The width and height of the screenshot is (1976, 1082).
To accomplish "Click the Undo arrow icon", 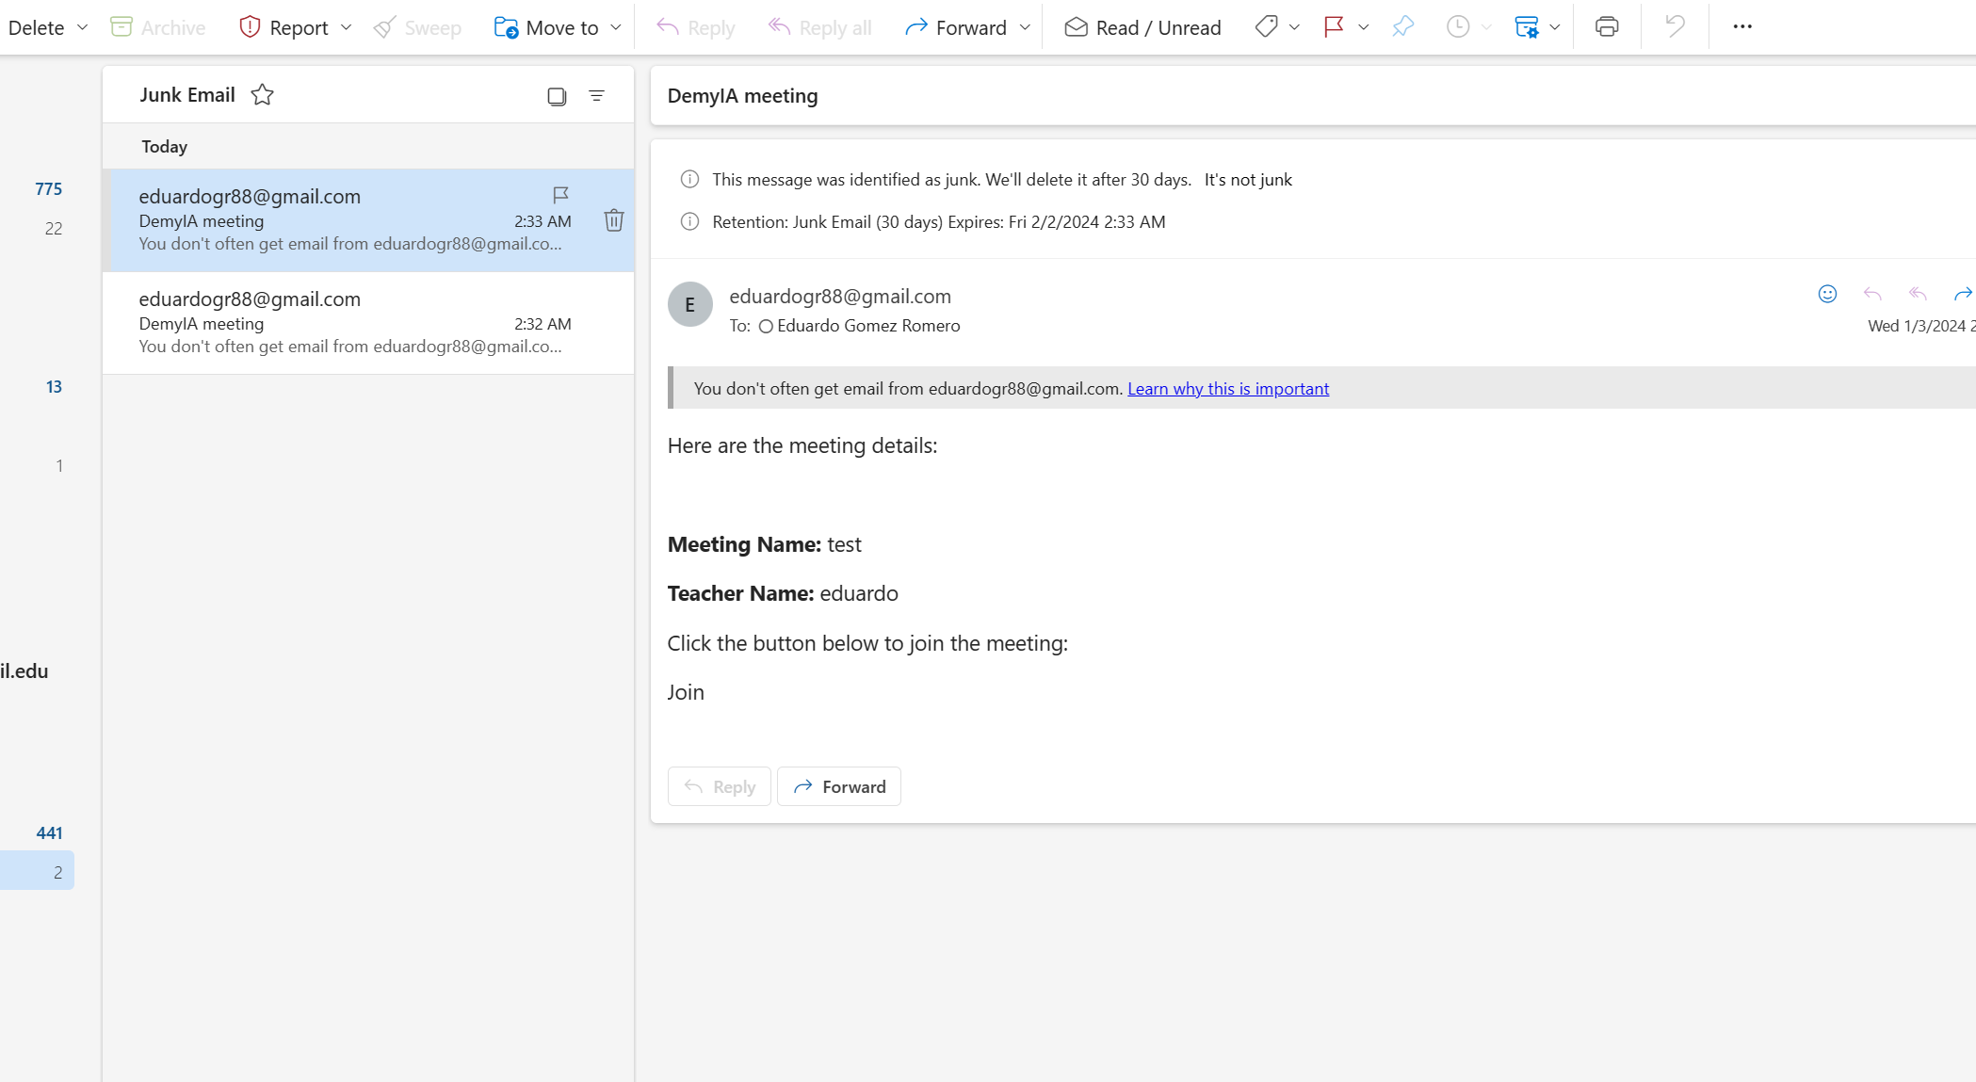I will (1675, 26).
